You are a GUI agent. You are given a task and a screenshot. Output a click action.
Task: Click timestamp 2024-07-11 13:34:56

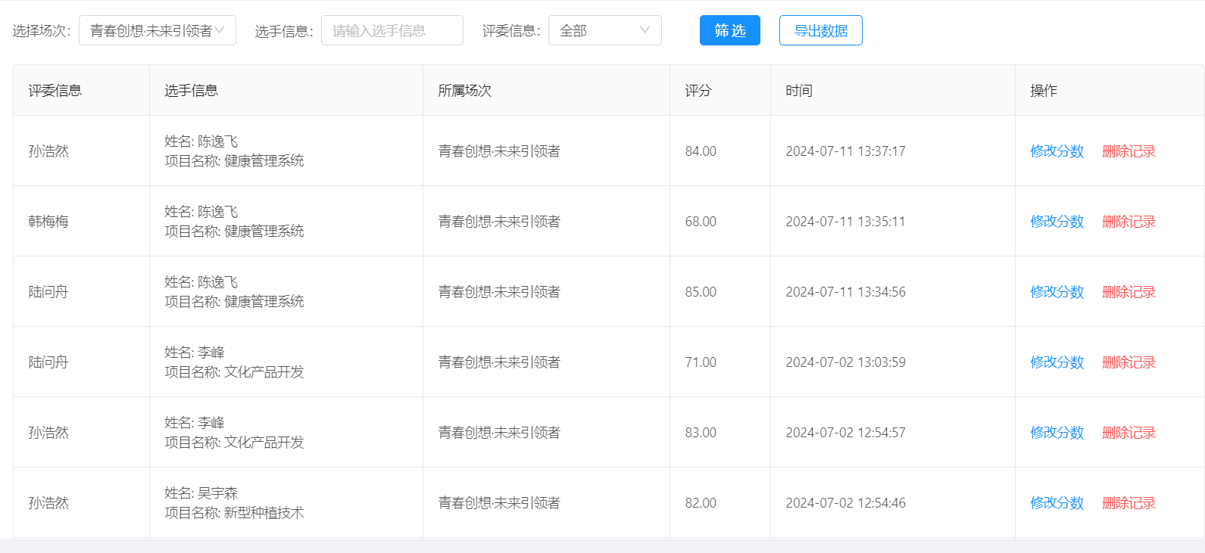click(846, 292)
